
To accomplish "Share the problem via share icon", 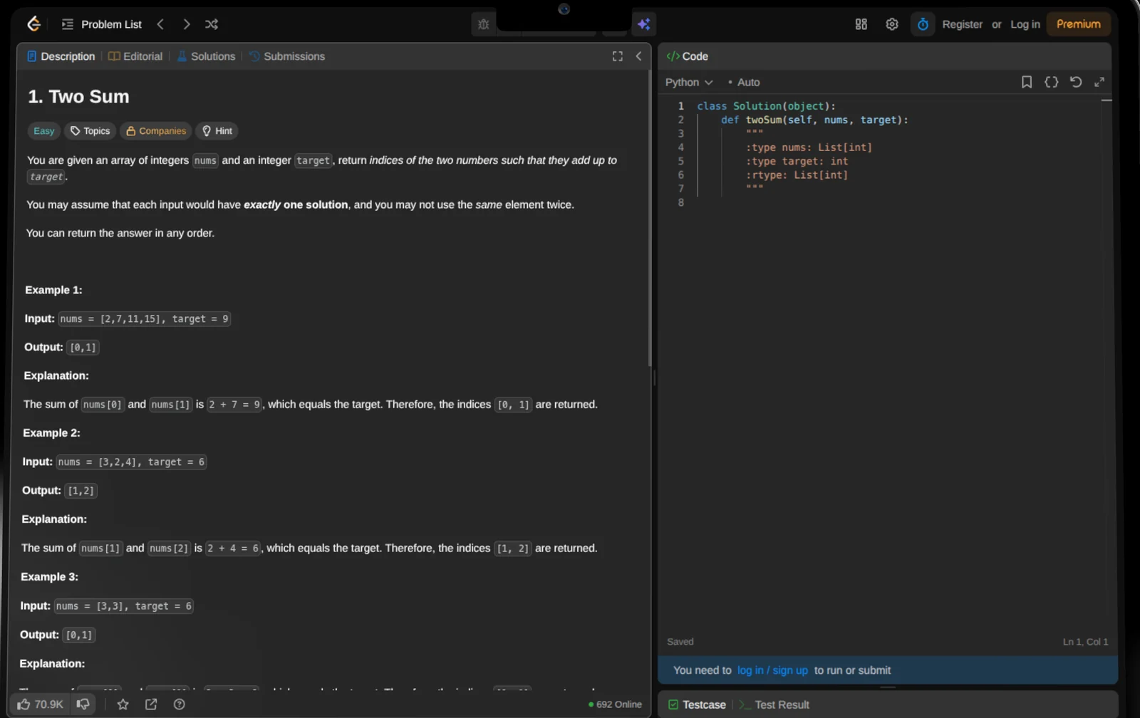I will [x=151, y=704].
